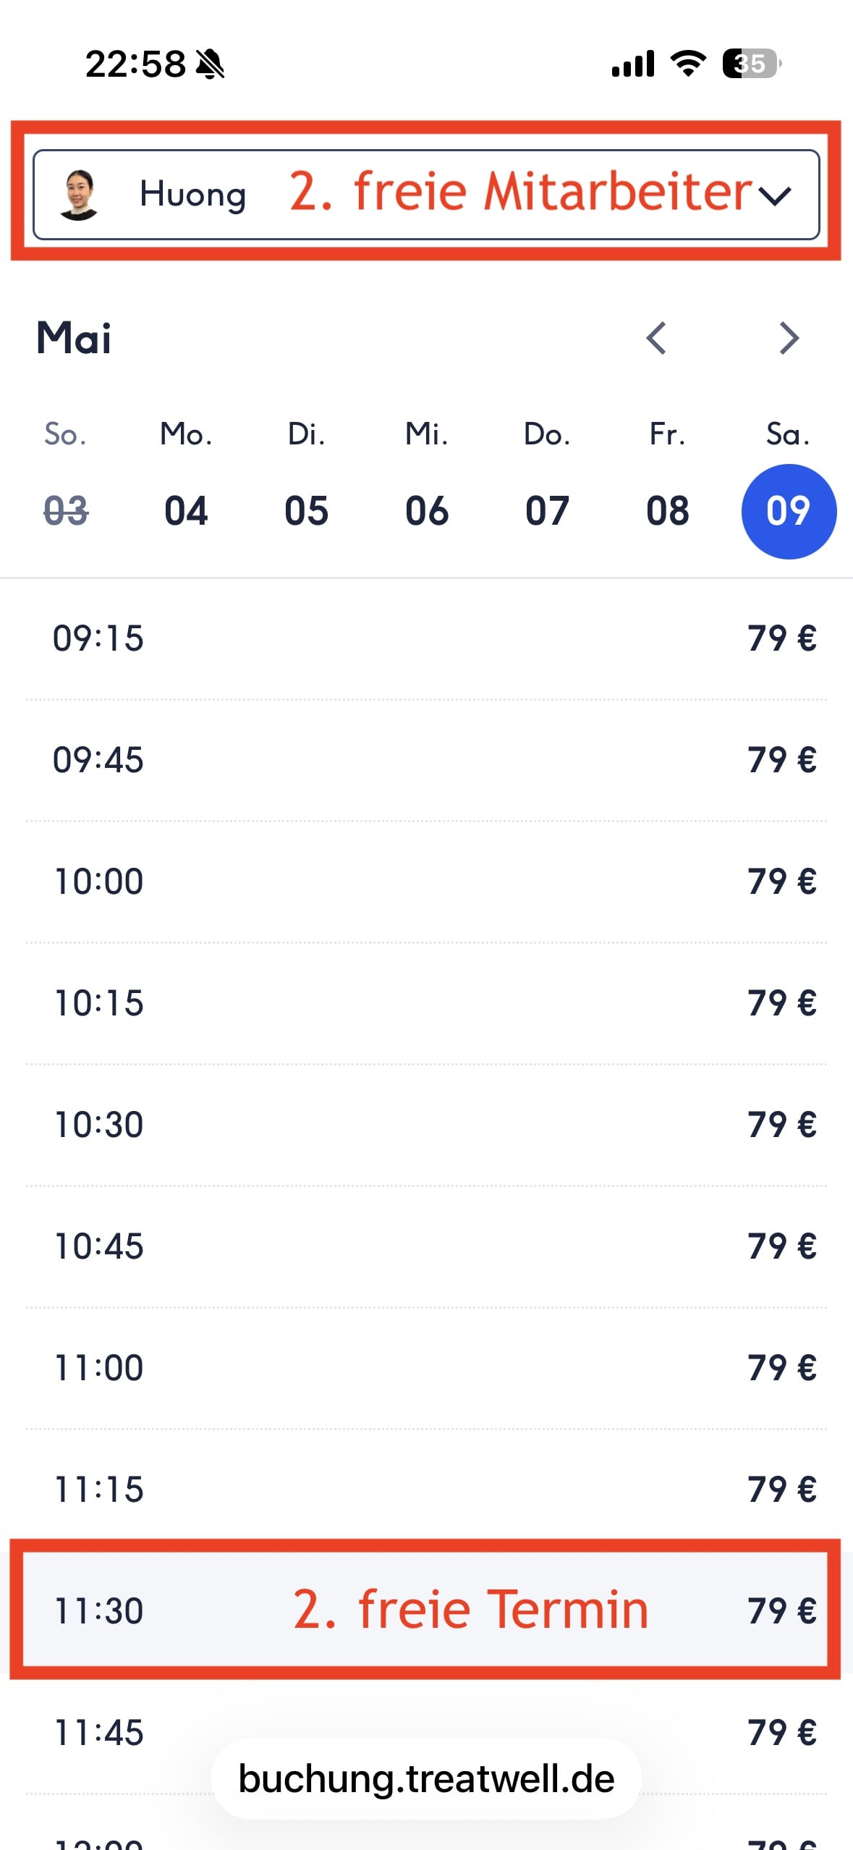This screenshot has width=853, height=1850.
Task: Choose Wednesday 06 date
Action: pyautogui.click(x=427, y=511)
